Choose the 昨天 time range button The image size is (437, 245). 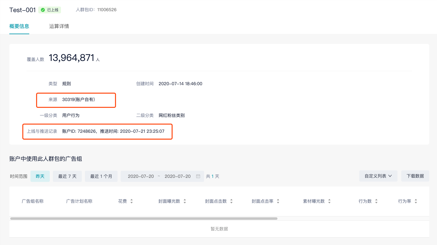click(x=40, y=176)
